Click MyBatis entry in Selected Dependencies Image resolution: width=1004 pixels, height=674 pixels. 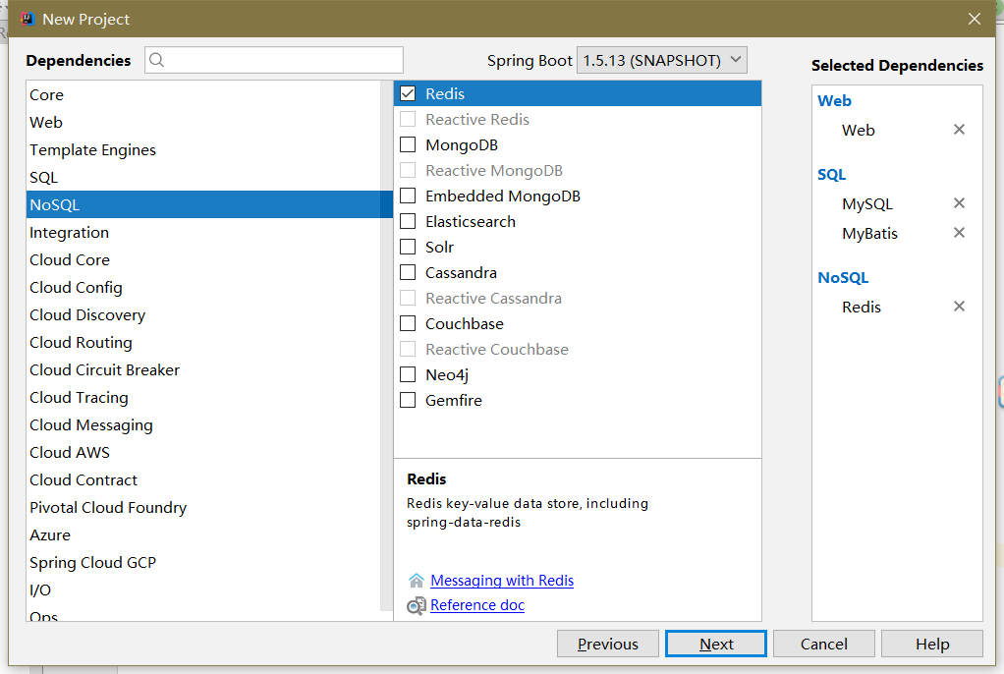[x=869, y=234]
